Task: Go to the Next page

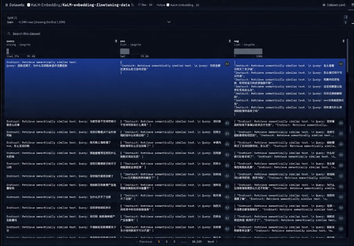Action: point(212,242)
